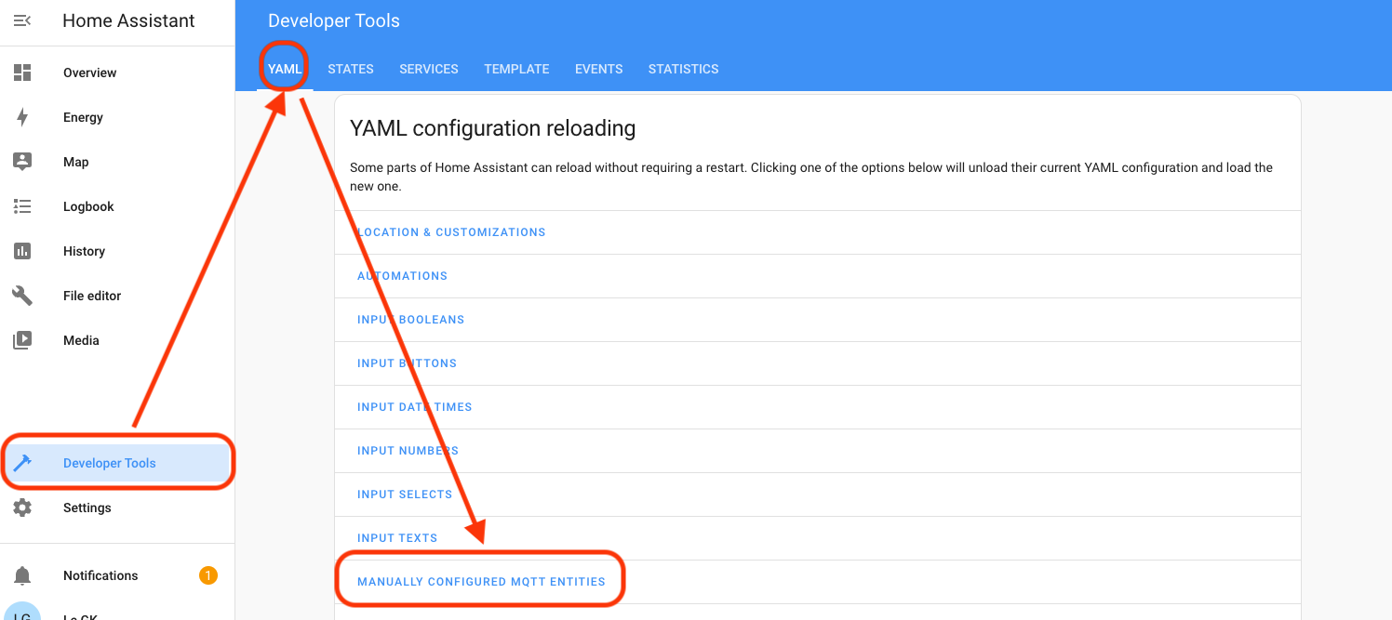Click the Notifications bell icon
The width and height of the screenshot is (1392, 620).
[22, 575]
